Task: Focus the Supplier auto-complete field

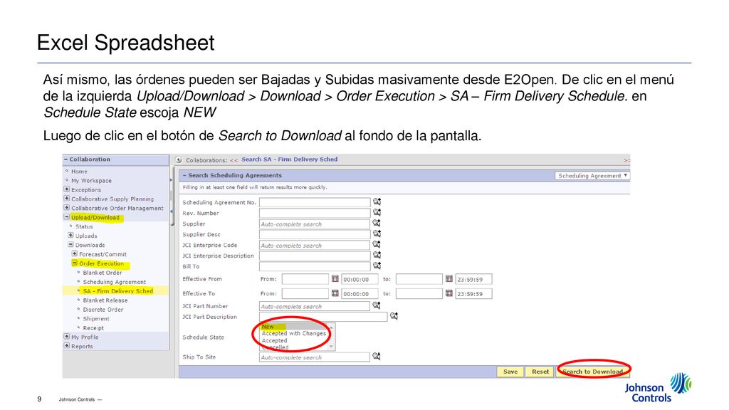Action: (x=315, y=224)
